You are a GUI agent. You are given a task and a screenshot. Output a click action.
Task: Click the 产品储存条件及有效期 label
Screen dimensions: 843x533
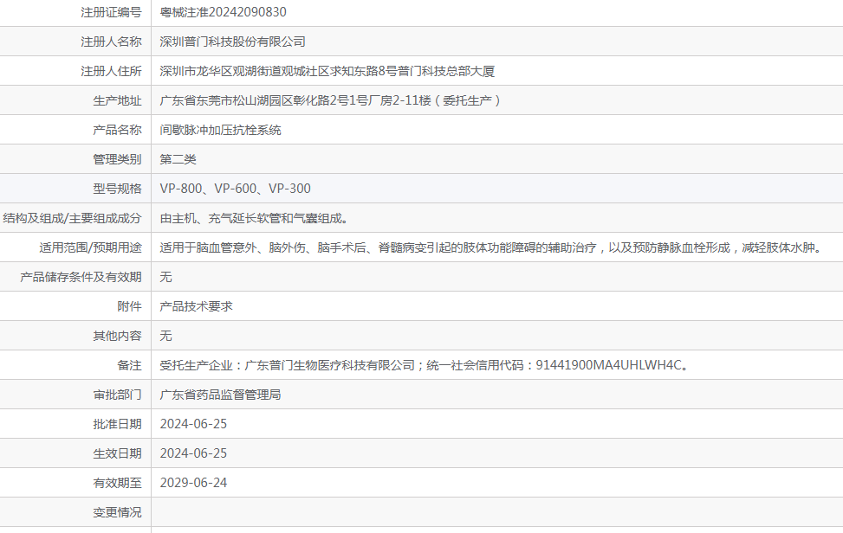81,277
